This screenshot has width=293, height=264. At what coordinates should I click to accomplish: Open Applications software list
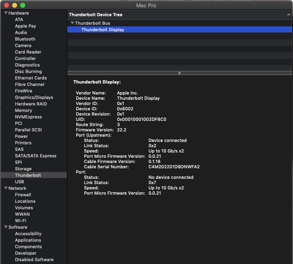pyautogui.click(x=28, y=240)
